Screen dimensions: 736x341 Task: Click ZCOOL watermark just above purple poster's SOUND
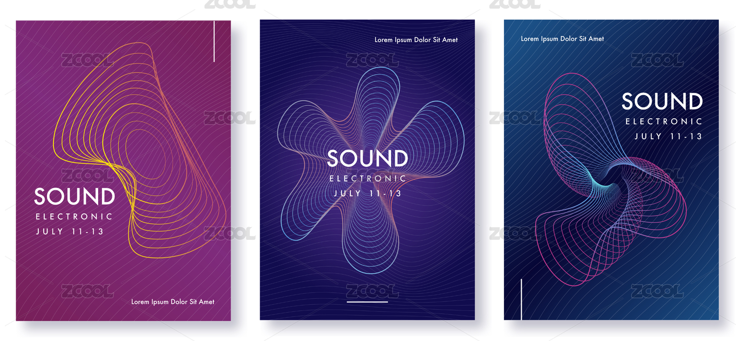click(x=87, y=175)
